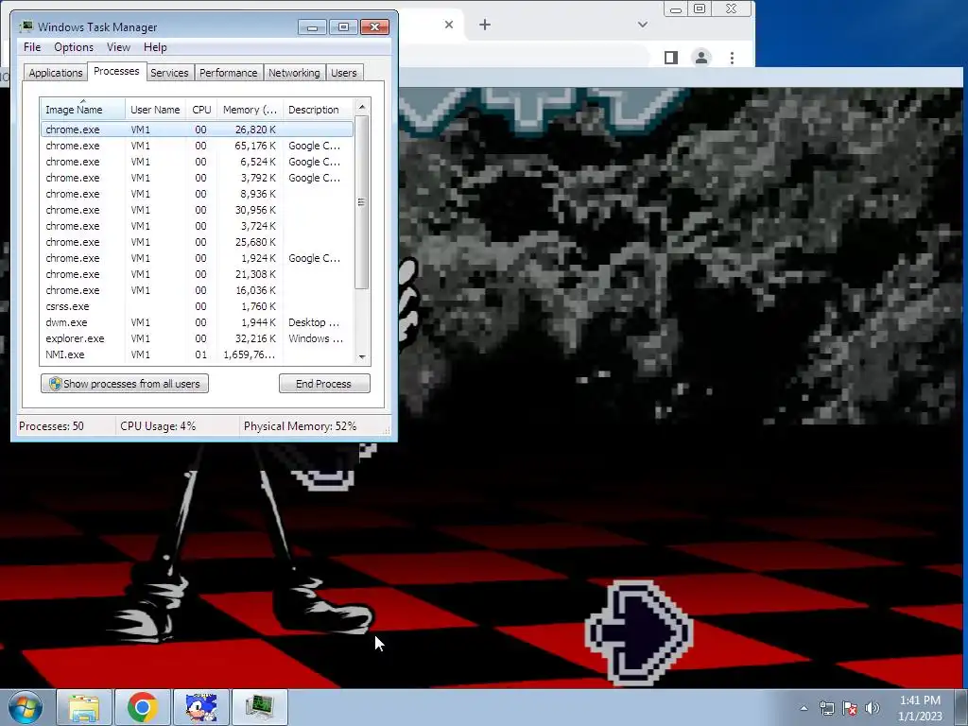Click the Task Manager title bar icon
The image size is (968, 726).
click(x=26, y=26)
